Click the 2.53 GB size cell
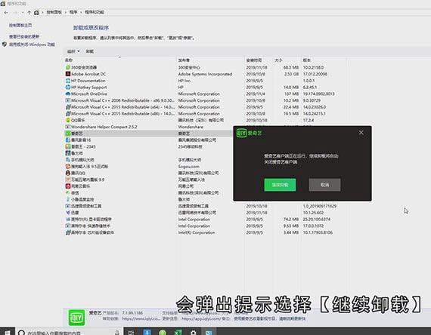 pos(291,74)
